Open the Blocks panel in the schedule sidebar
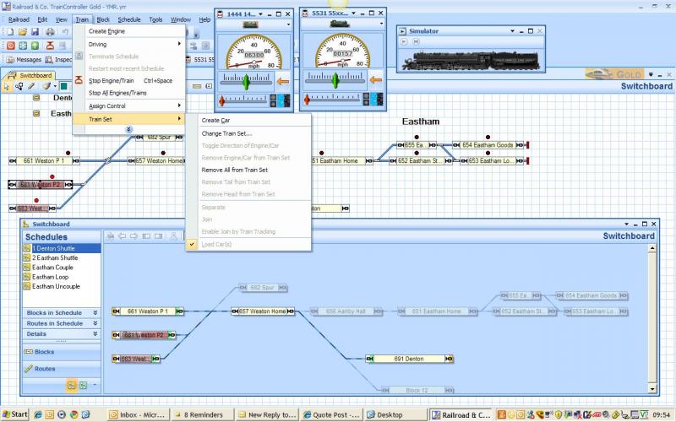 (x=44, y=352)
